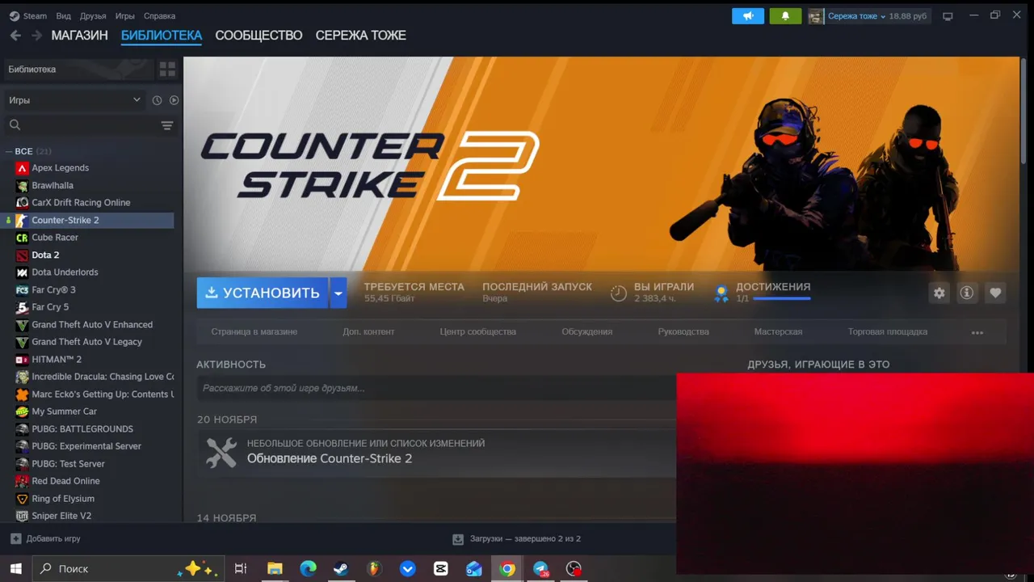Select Grand Theft Auto V Legacy
This screenshot has width=1034, height=582.
[86, 342]
